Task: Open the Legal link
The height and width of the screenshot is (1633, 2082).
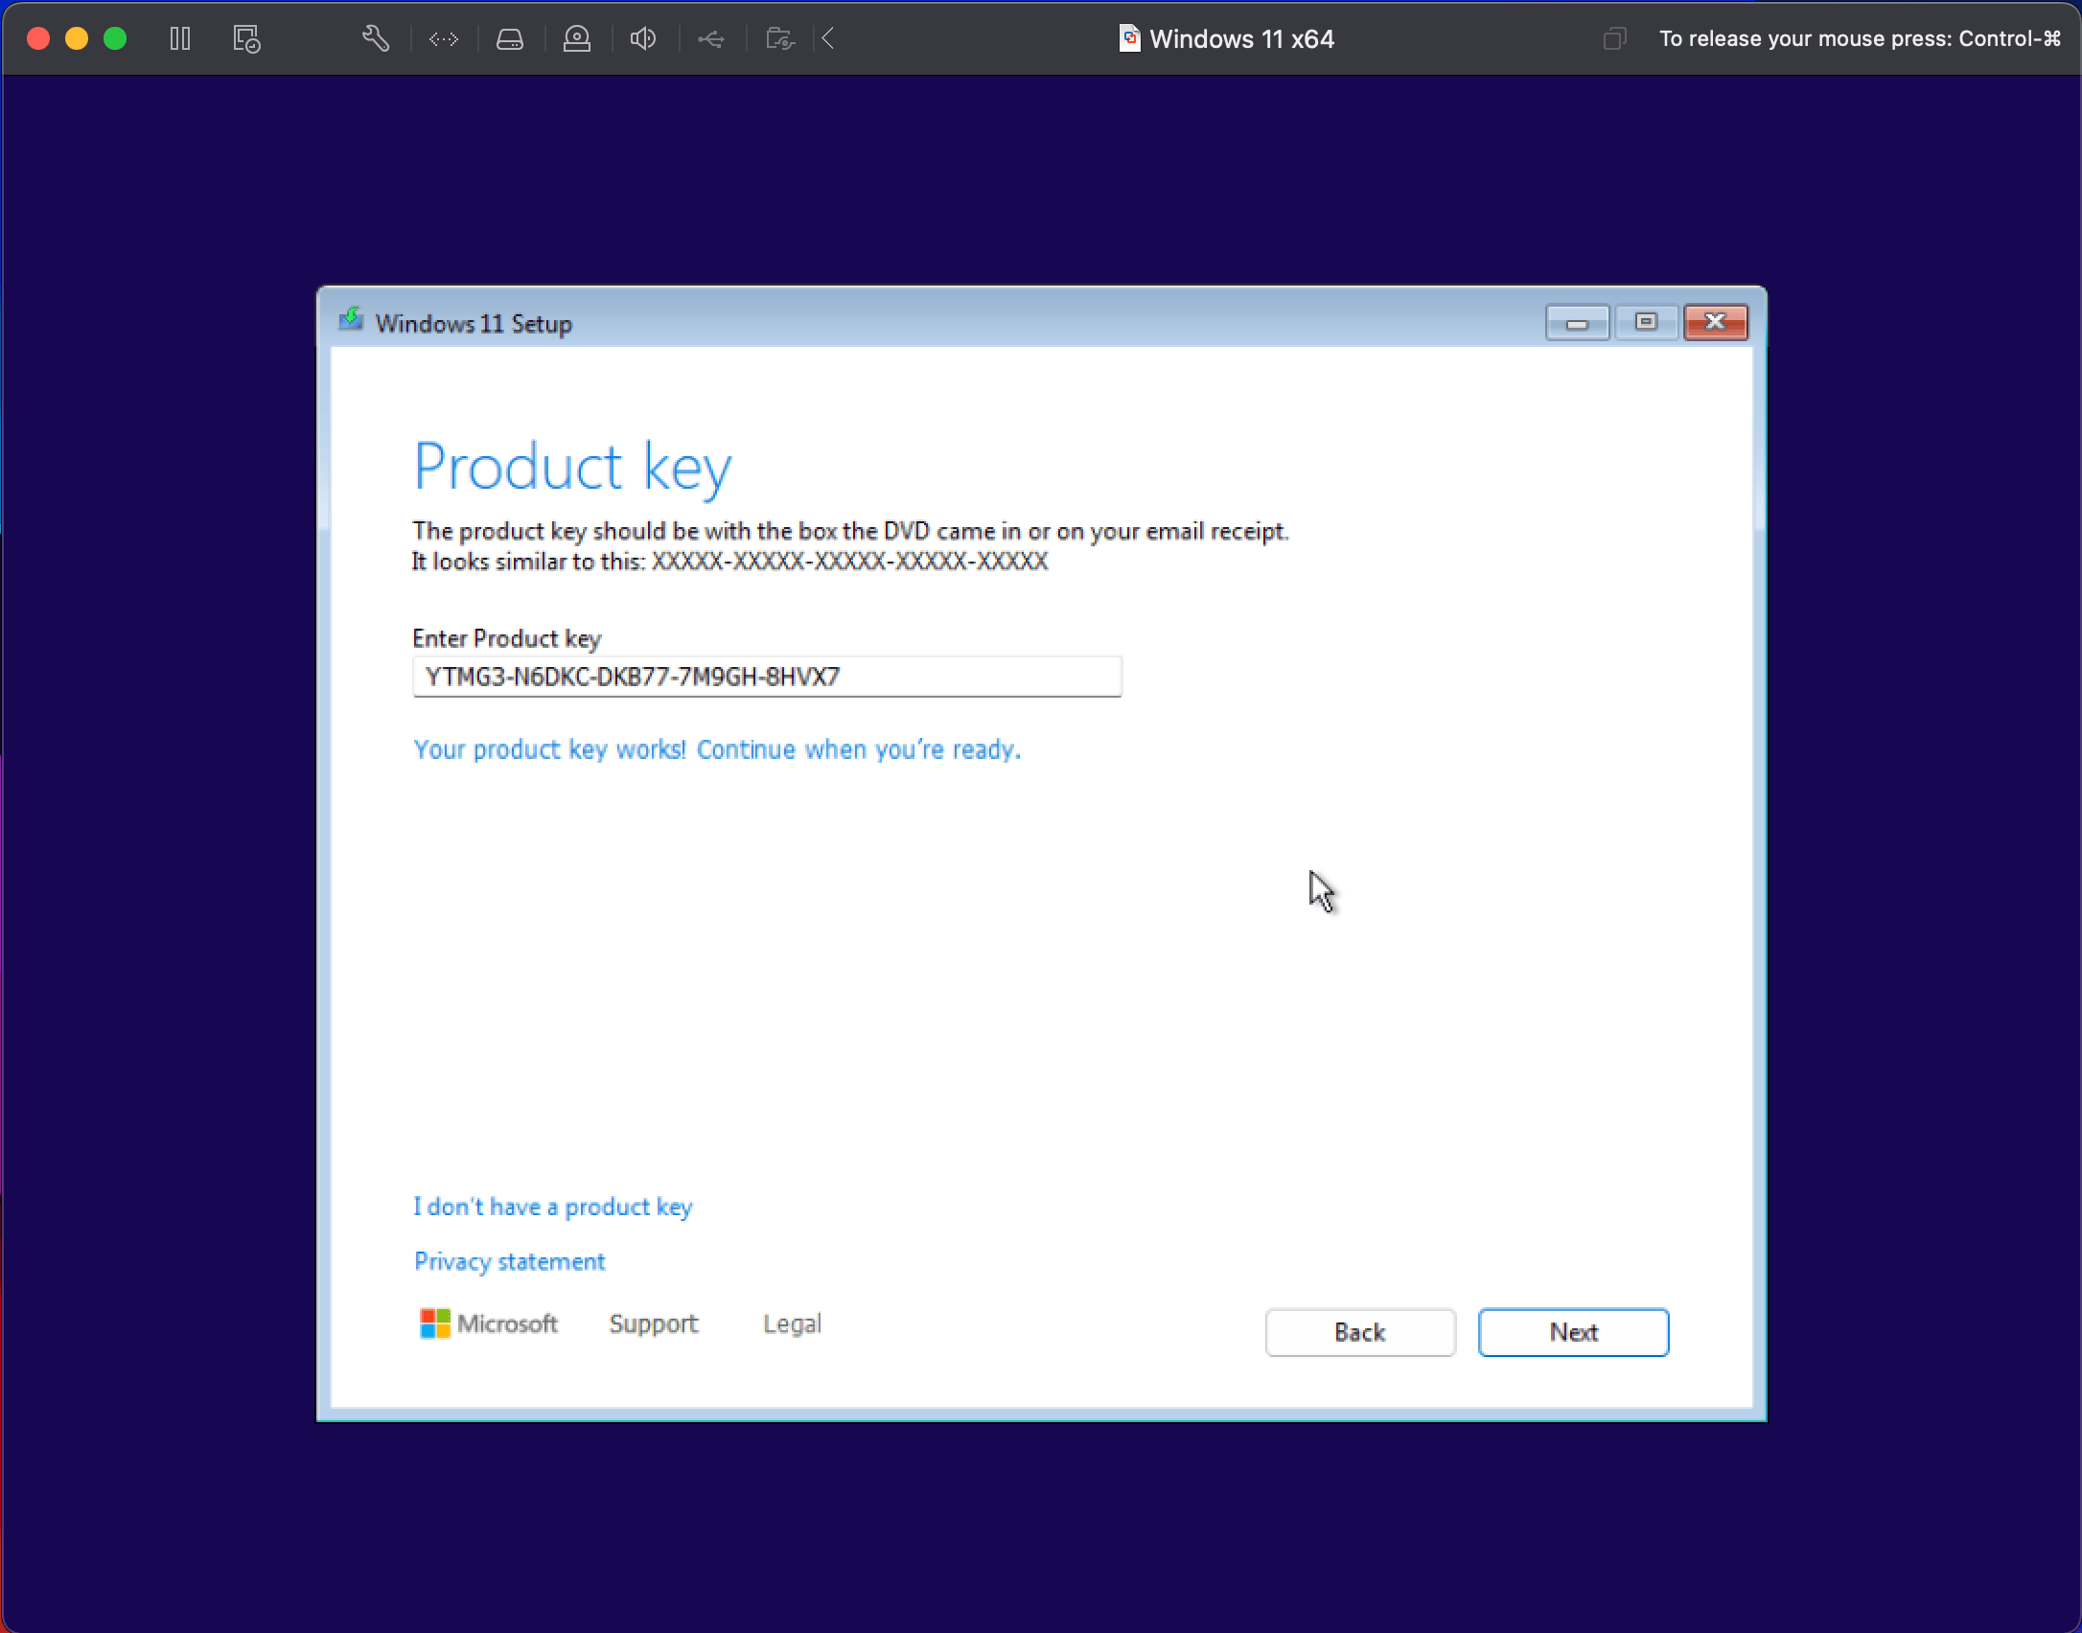Action: click(x=792, y=1323)
